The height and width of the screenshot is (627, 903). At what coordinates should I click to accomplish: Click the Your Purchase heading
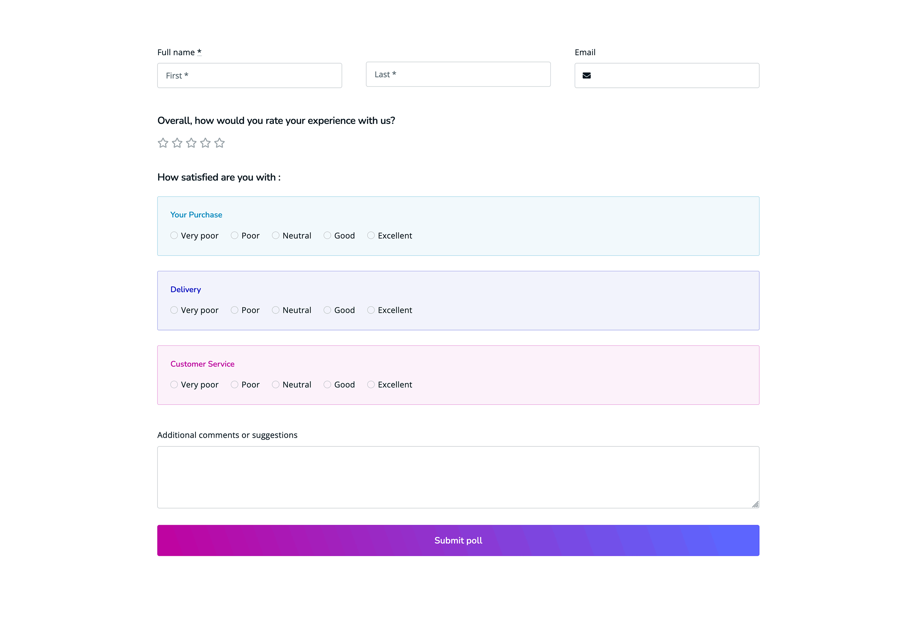click(196, 215)
